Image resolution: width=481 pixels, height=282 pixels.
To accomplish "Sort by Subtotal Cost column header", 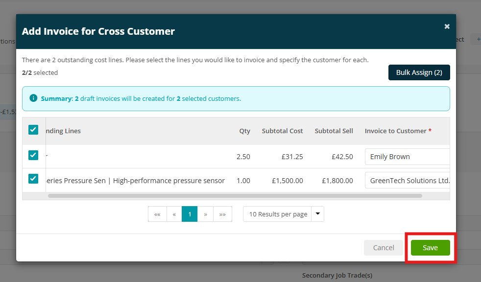I will (282, 131).
